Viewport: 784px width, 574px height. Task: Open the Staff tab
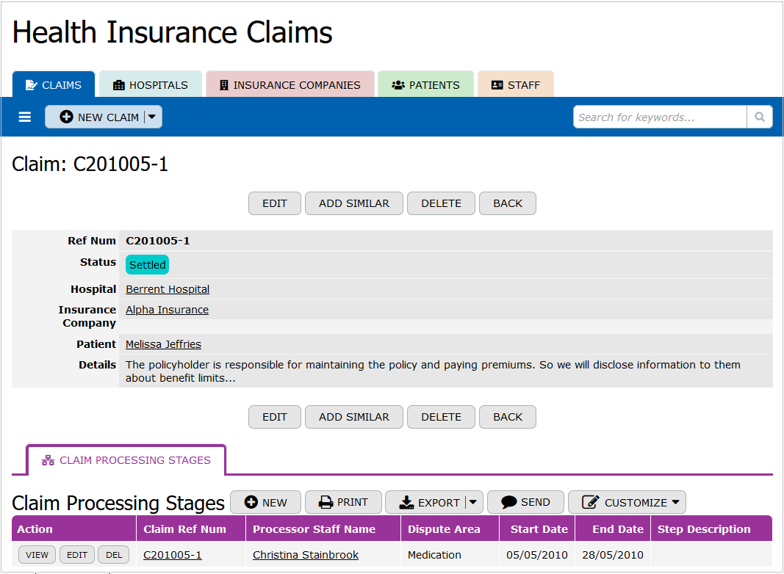coord(515,85)
